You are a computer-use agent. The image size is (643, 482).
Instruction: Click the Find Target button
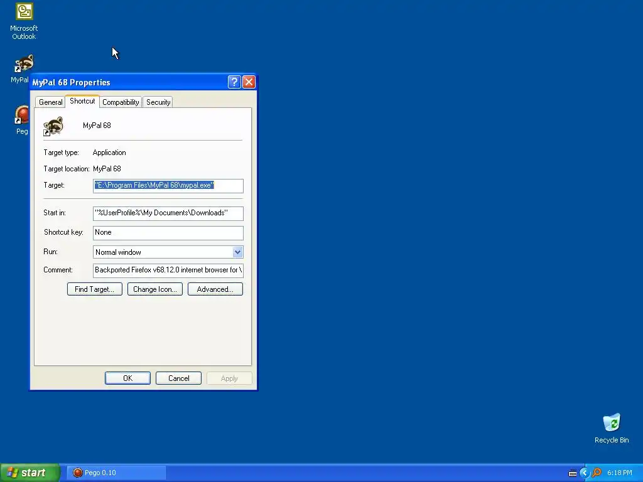(95, 289)
